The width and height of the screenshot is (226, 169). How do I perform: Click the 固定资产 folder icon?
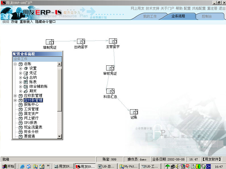click(20, 114)
